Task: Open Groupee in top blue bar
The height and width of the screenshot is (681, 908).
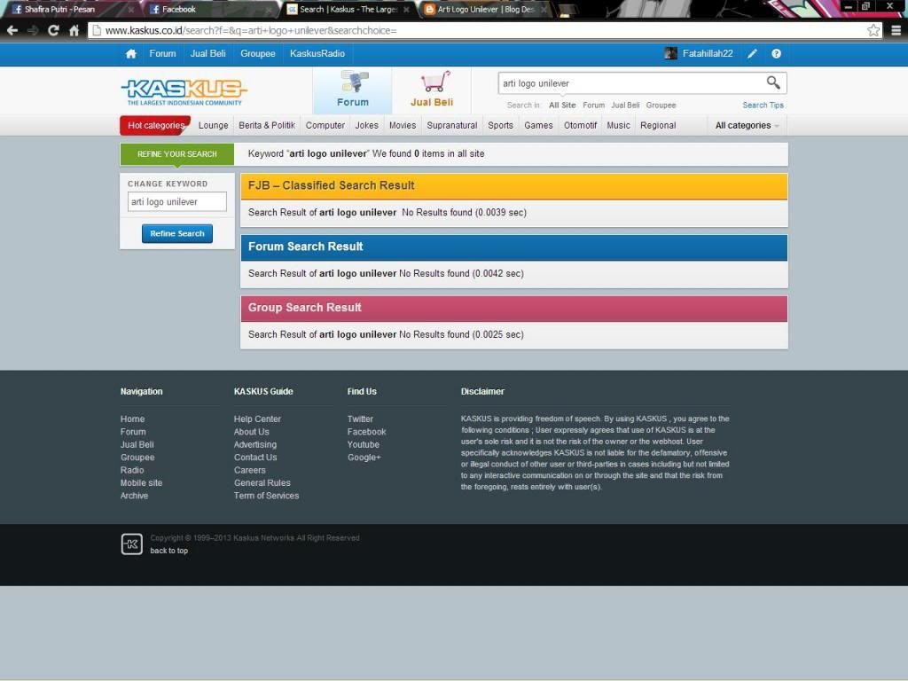Action: [x=258, y=54]
